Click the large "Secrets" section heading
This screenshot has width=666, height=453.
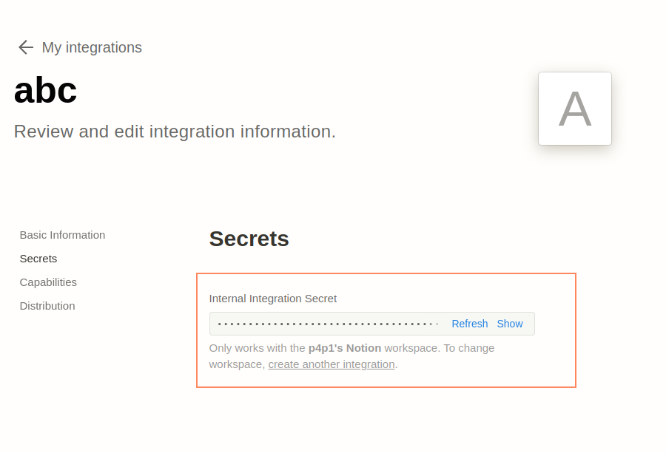coord(249,239)
